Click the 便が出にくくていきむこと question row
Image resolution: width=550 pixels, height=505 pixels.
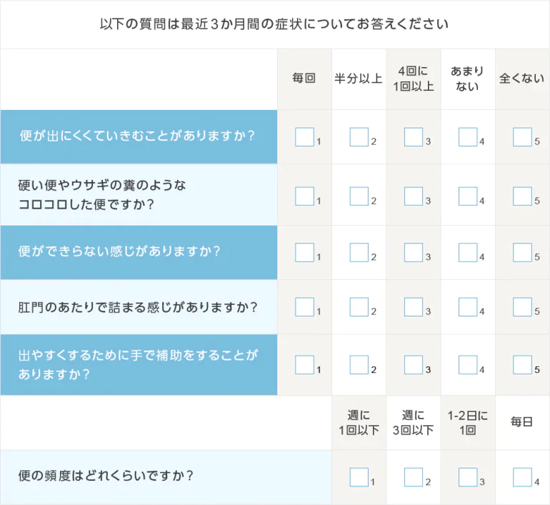pos(139,136)
